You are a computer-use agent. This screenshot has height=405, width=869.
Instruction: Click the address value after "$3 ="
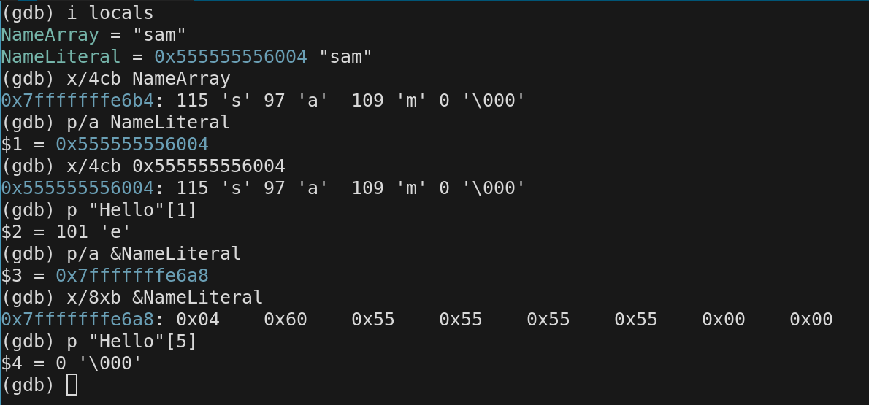(131, 275)
